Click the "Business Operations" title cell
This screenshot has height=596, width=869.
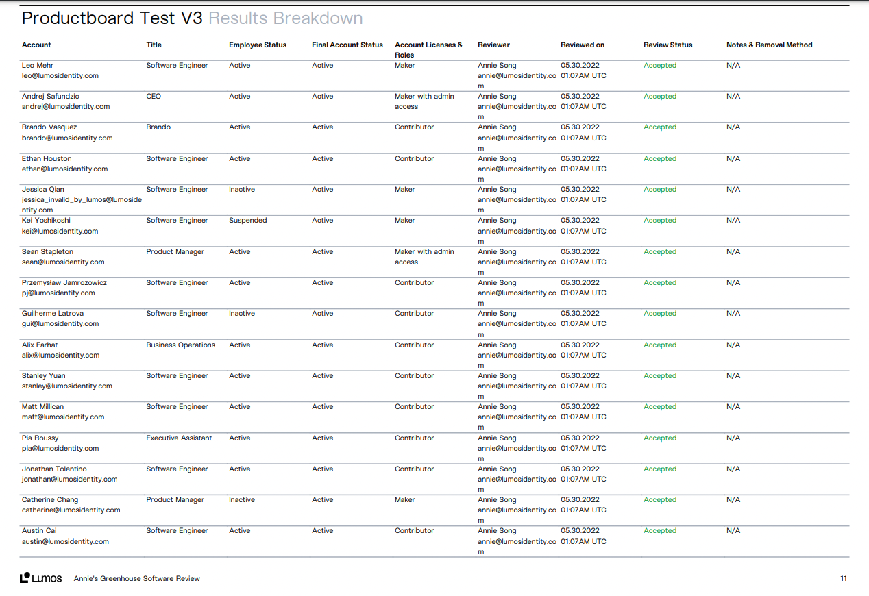click(181, 345)
